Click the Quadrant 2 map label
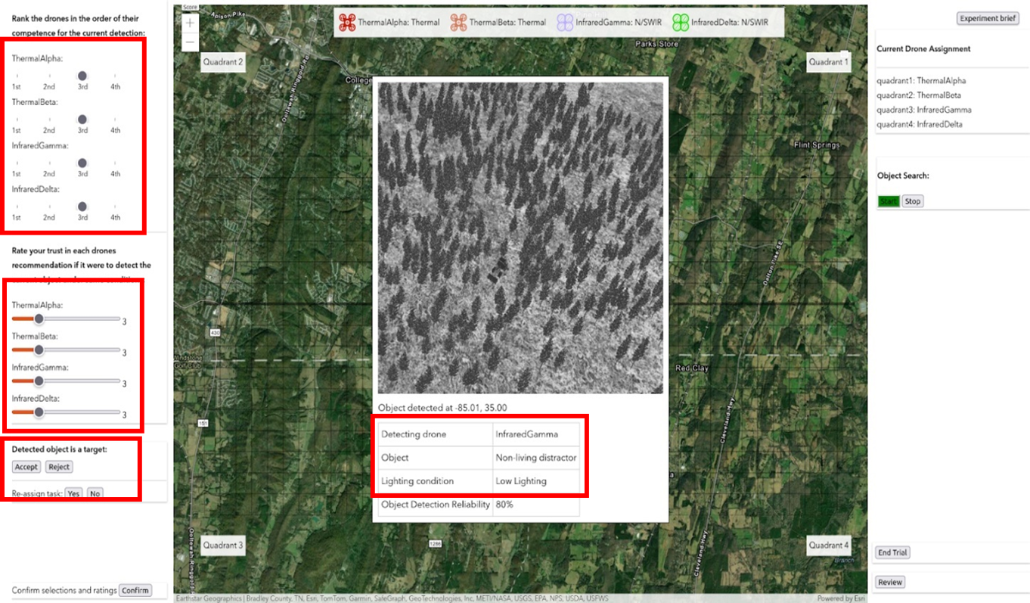This screenshot has width=1030, height=603. (223, 62)
